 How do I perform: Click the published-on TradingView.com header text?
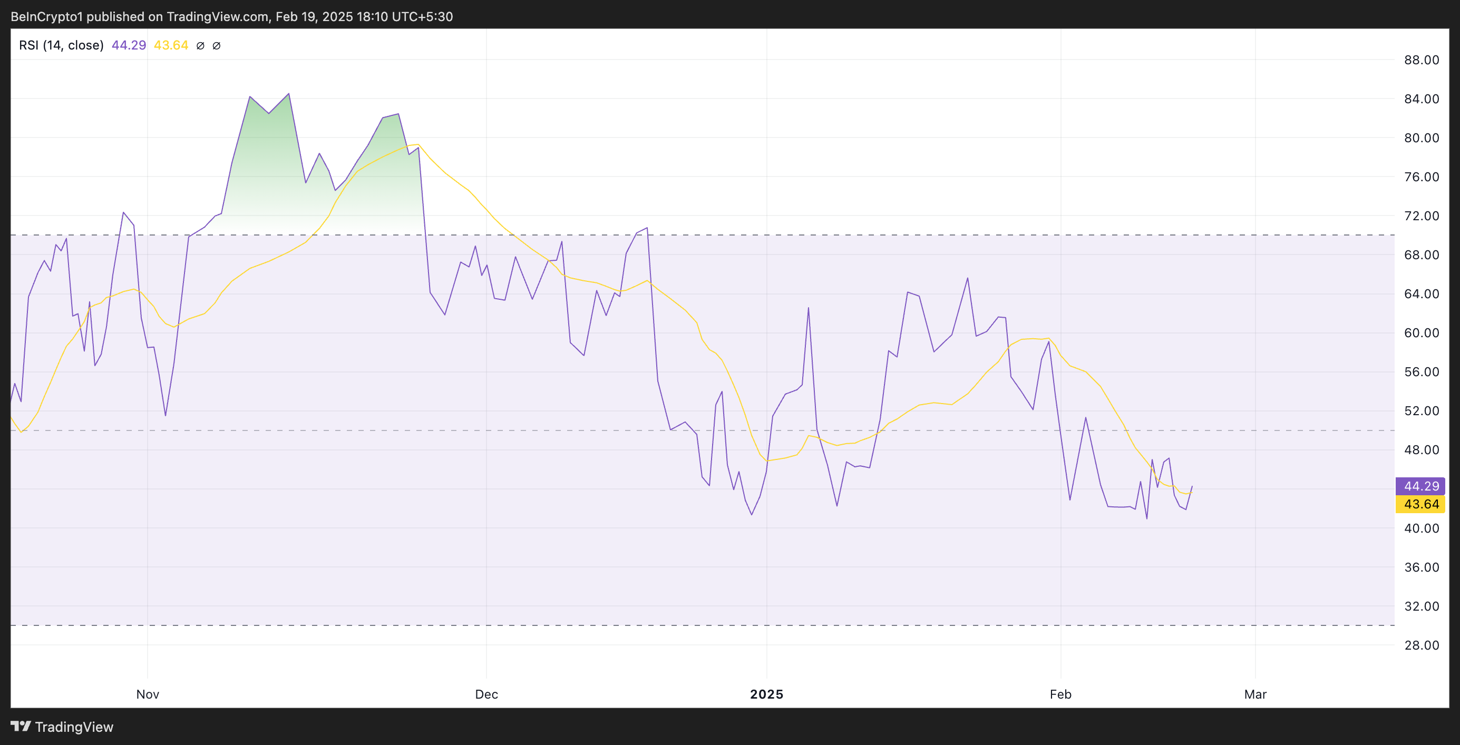click(231, 16)
